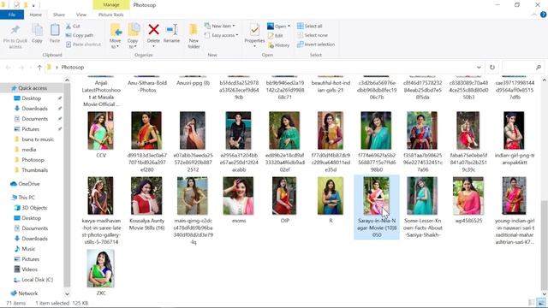Open the Picture Tools tab
Image resolution: width=548 pixels, height=308 pixels.
(110, 15)
